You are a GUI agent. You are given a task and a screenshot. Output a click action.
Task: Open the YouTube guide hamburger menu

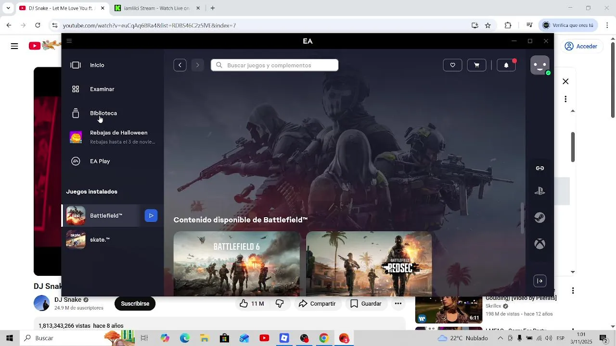(14, 46)
